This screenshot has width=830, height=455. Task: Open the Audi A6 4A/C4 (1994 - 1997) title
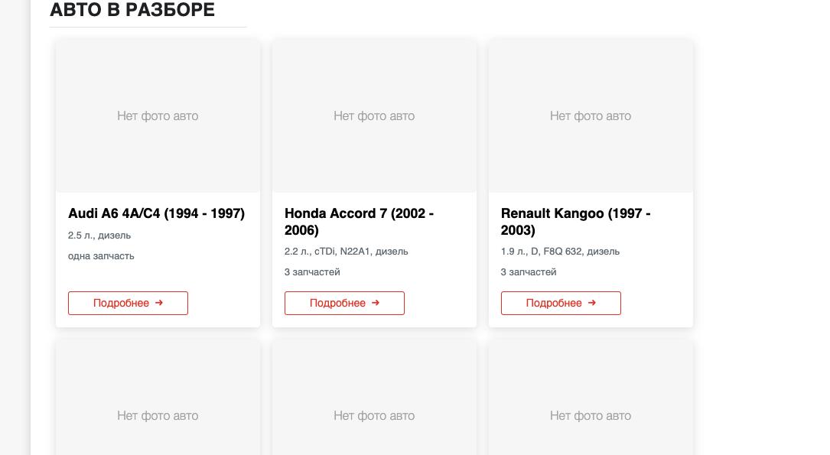tap(156, 214)
